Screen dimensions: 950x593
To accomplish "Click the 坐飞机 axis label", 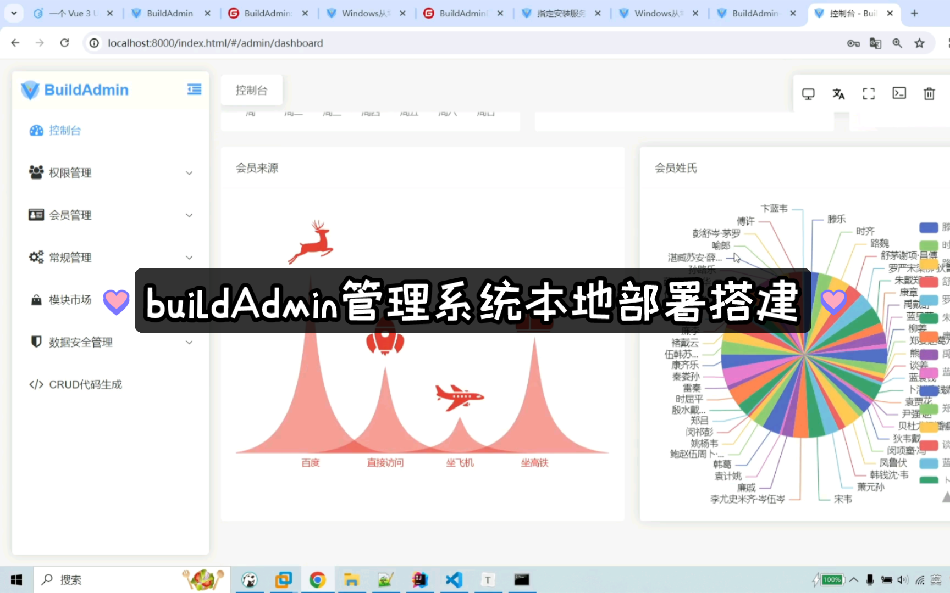I will point(460,463).
